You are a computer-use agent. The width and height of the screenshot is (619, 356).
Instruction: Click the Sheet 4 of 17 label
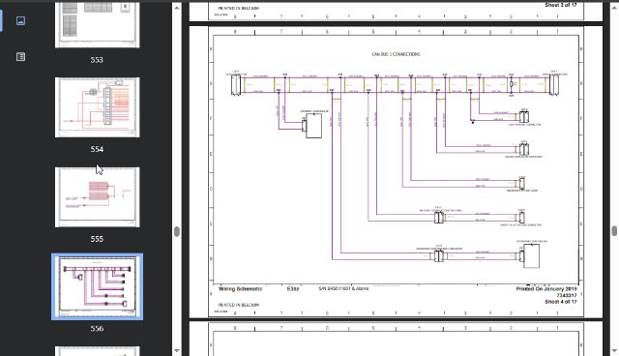[561, 302]
